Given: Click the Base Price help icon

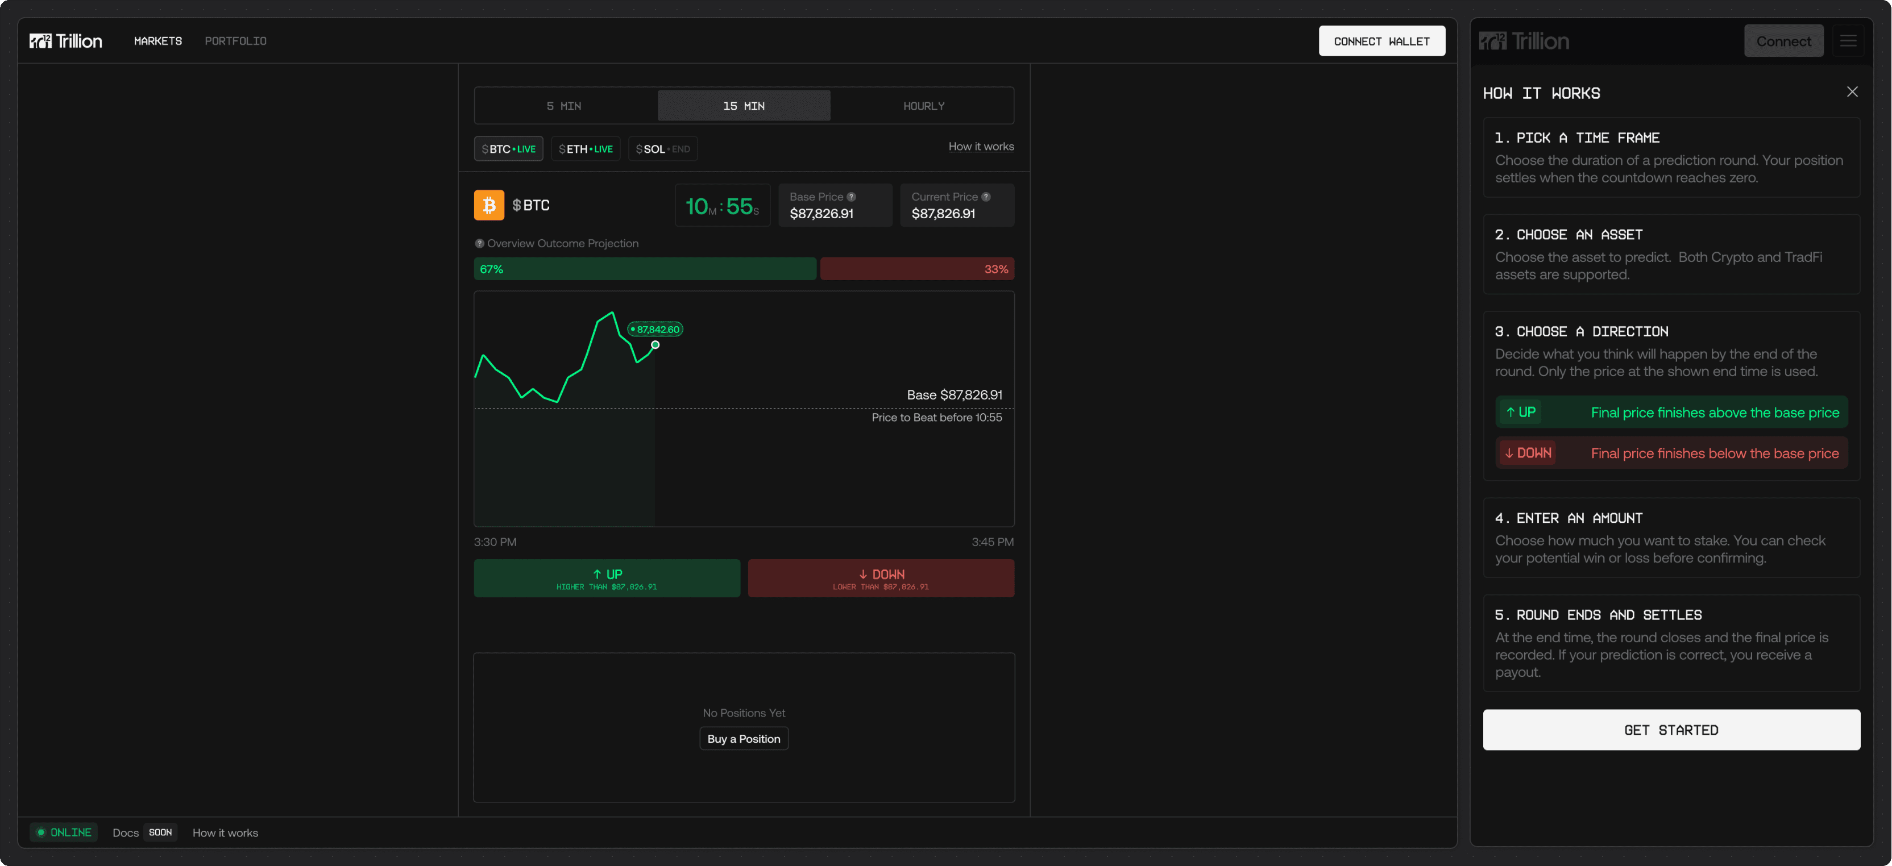Looking at the screenshot, I should (851, 197).
